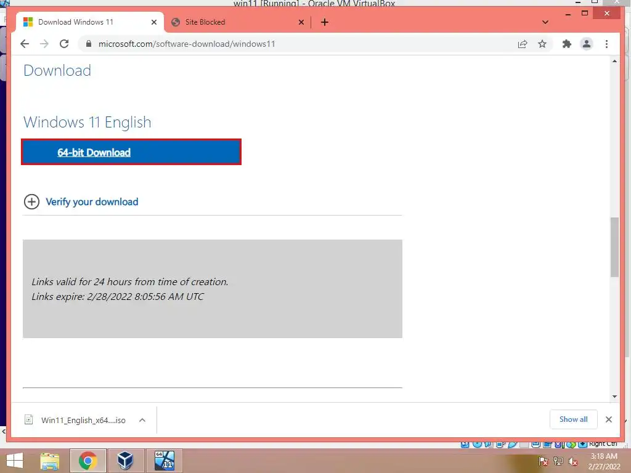Open the tab search dropdown chevron
Screen dimensions: 631x473
click(x=545, y=22)
